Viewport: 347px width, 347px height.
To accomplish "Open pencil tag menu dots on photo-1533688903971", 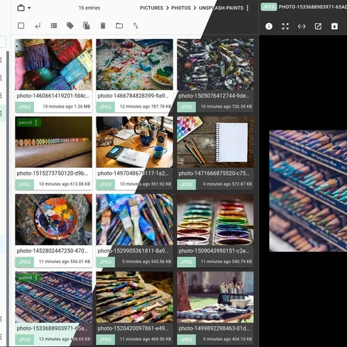I will 36,278.
